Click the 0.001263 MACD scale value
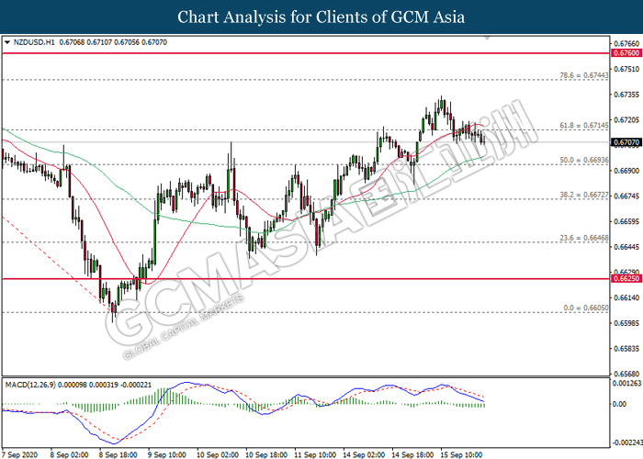The height and width of the screenshot is (459, 643). click(626, 384)
